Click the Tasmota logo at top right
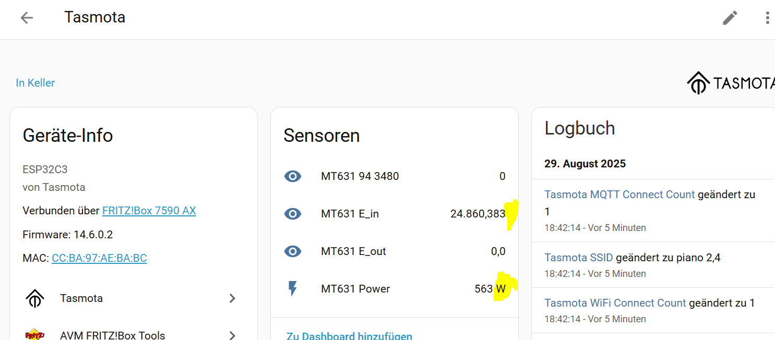775x340 pixels. [x=731, y=83]
